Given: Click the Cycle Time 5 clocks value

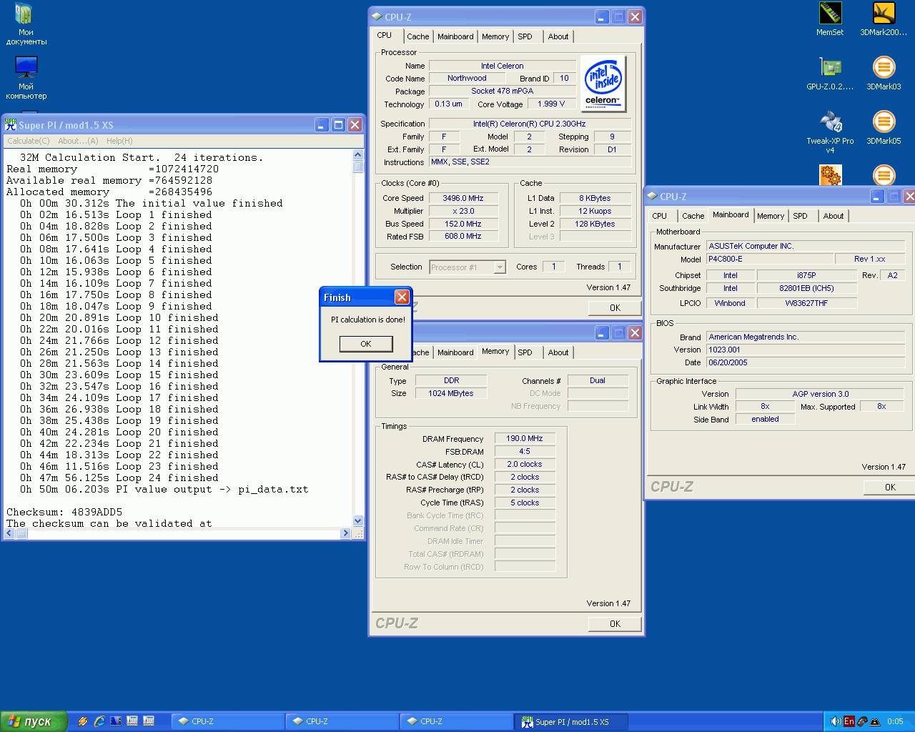Looking at the screenshot, I should click(525, 503).
